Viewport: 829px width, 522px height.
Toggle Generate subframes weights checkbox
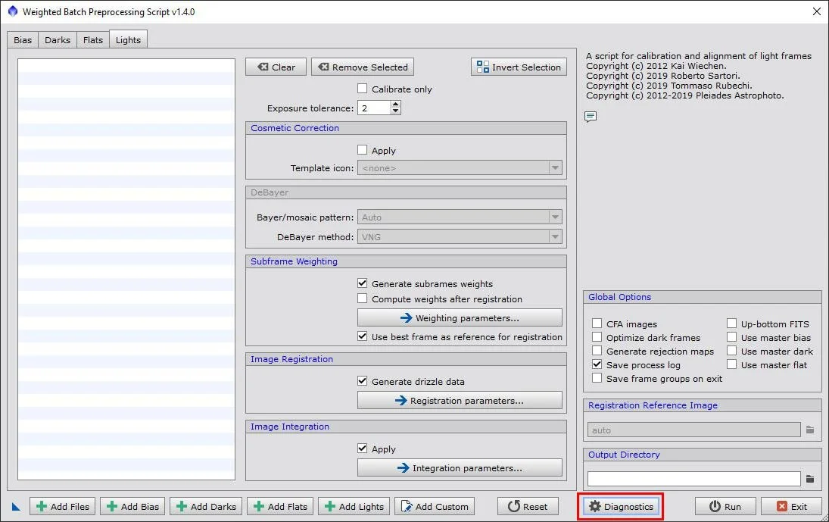tap(362, 283)
